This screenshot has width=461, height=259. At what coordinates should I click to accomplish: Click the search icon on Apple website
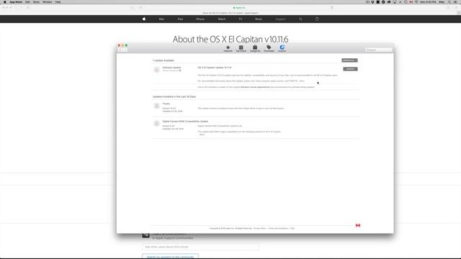point(300,19)
